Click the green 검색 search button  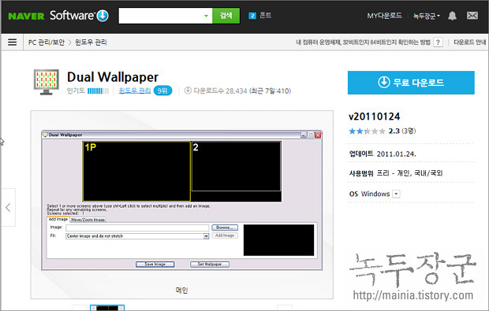[x=226, y=16]
